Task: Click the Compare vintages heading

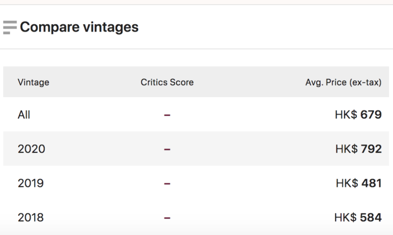Action: (79, 27)
